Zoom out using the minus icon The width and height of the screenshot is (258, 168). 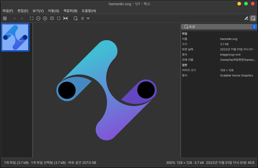click(x=38, y=18)
